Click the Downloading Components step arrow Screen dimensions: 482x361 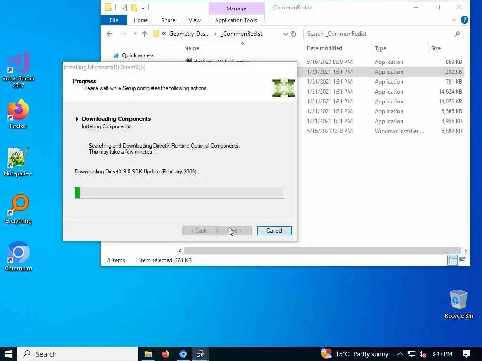coord(77,119)
